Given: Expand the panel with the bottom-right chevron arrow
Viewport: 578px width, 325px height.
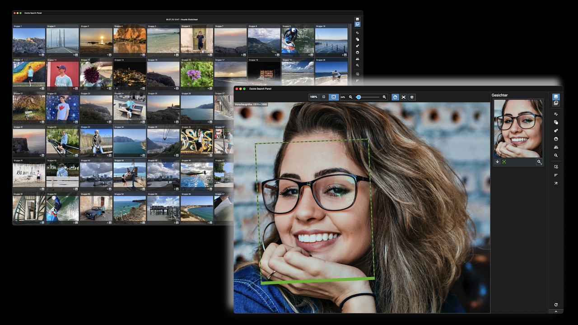Looking at the screenshot, I should click(556, 311).
